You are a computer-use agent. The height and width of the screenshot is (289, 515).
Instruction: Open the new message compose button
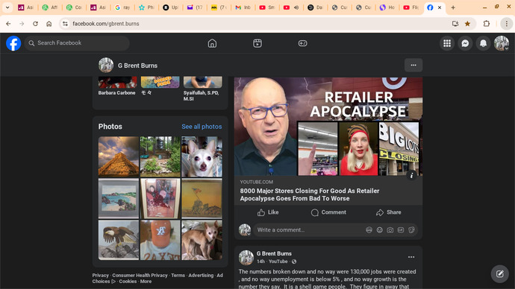coord(500,274)
